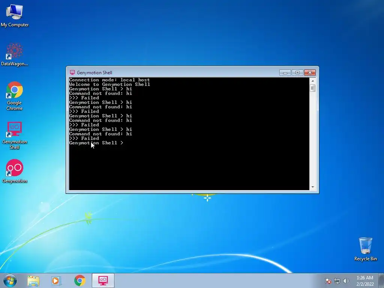
Task: Close the Genymotion Shell window
Action: pos(310,72)
